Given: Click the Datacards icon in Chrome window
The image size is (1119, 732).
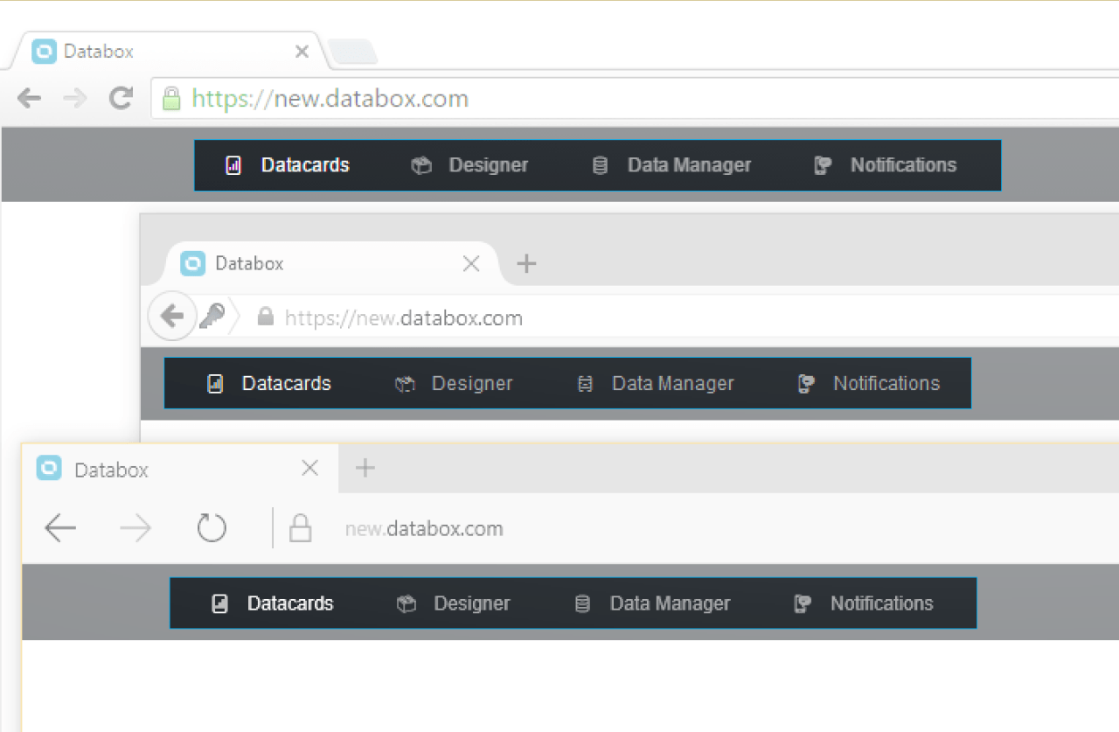Looking at the screenshot, I should point(233,165).
